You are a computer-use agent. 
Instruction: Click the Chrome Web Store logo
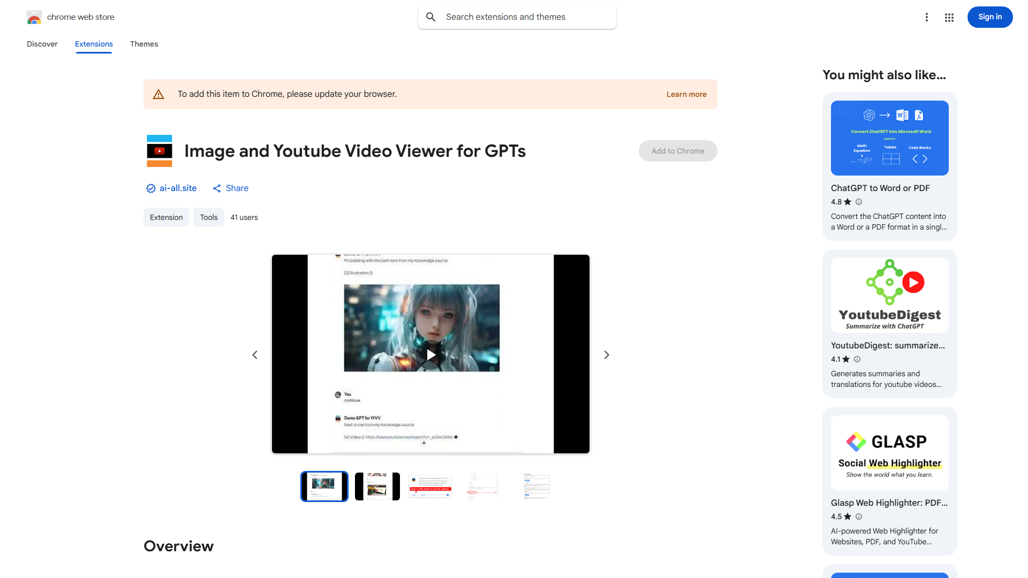click(x=34, y=17)
